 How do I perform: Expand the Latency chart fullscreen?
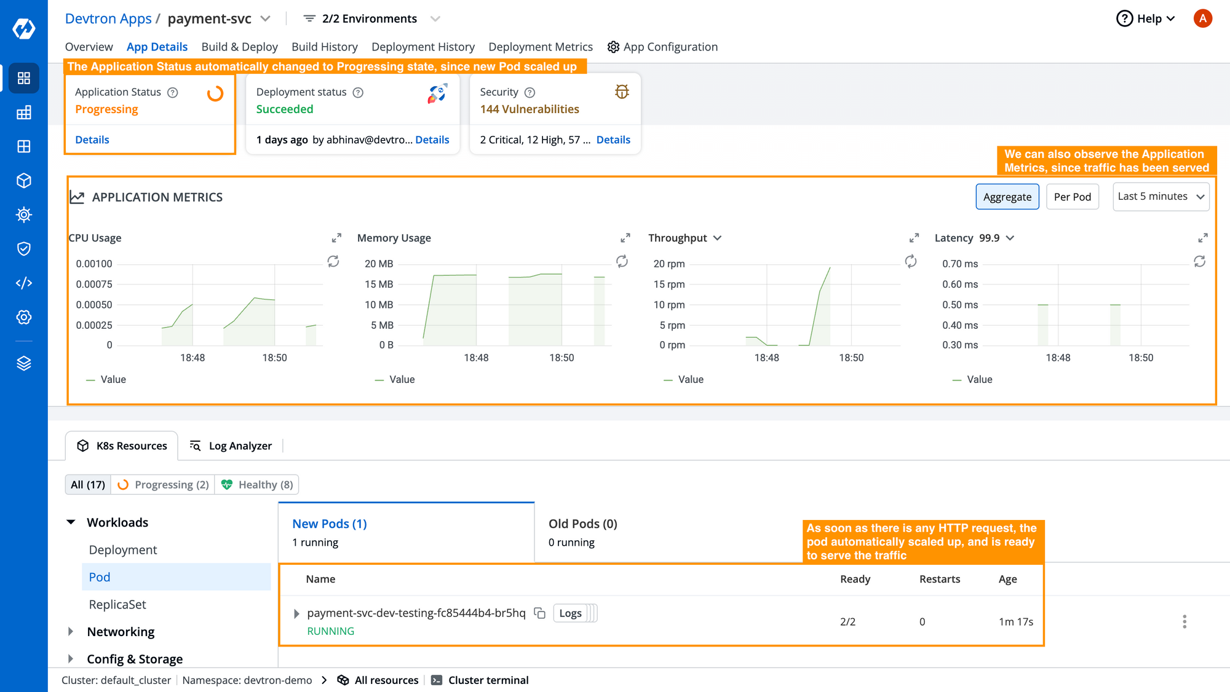coord(1203,238)
